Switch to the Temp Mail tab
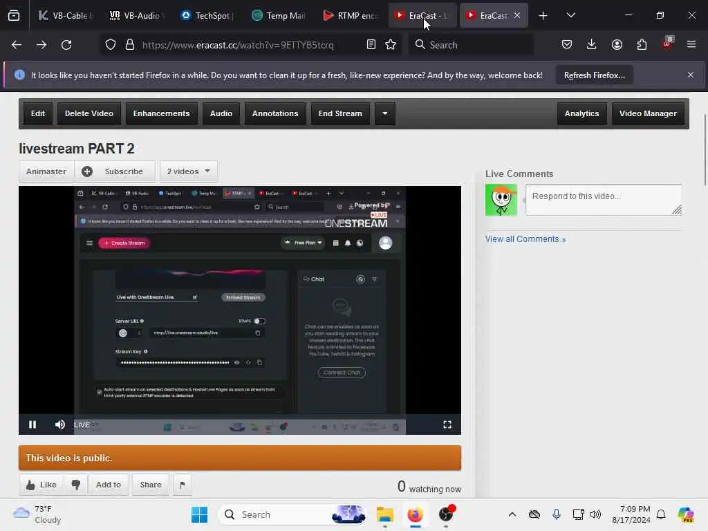This screenshot has height=531, width=708. click(x=279, y=15)
